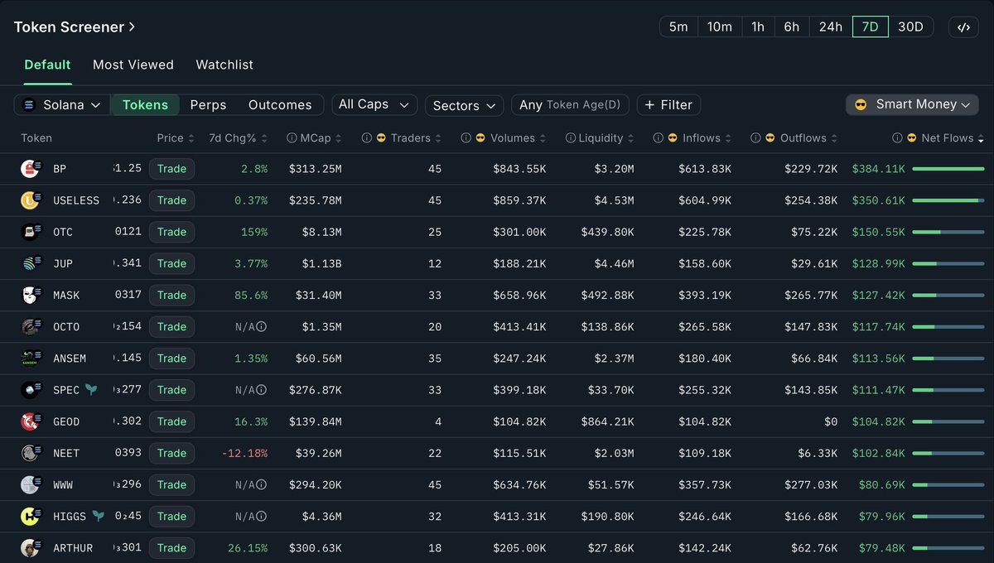
Task: Click the info icon beside MCap header
Action: click(x=292, y=138)
